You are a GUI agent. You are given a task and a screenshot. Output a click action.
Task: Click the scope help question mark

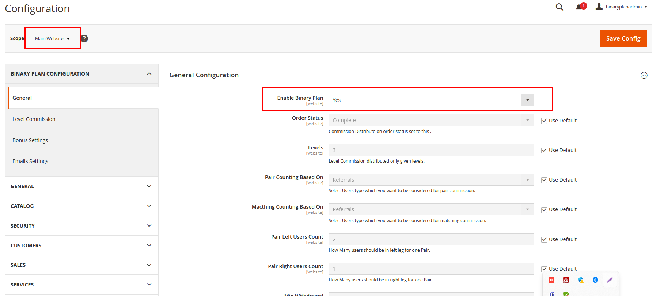click(84, 38)
